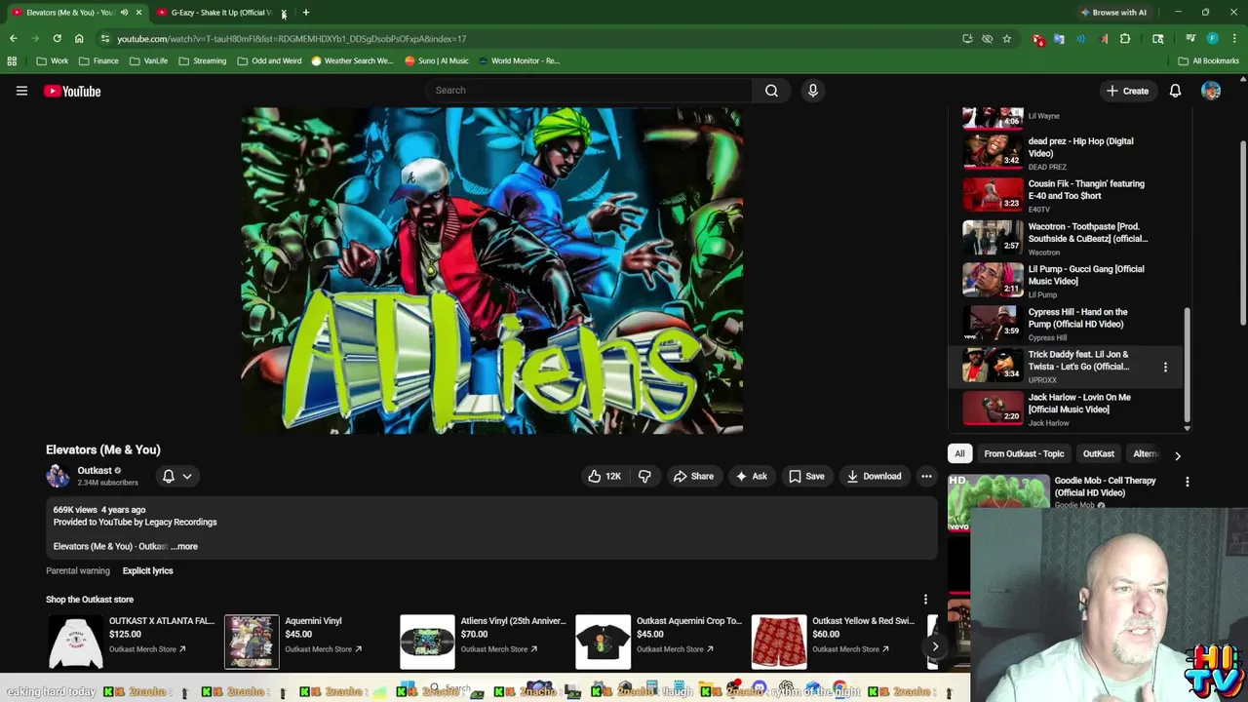This screenshot has width=1248, height=702.
Task: Click into the YouTube search field
Action: [x=588, y=91]
